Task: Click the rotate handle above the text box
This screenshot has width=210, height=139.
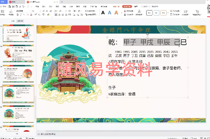Action: [x=147, y=34]
